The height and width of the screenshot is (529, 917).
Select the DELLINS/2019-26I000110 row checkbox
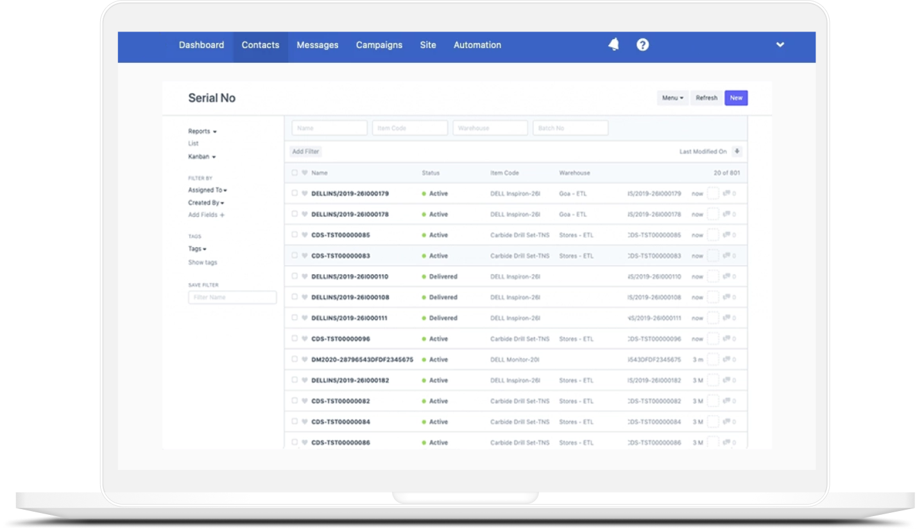tap(295, 277)
